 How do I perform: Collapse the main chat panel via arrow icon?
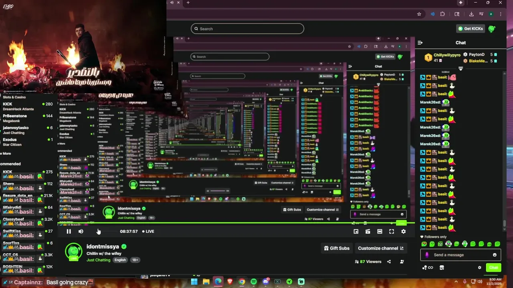coord(420,42)
